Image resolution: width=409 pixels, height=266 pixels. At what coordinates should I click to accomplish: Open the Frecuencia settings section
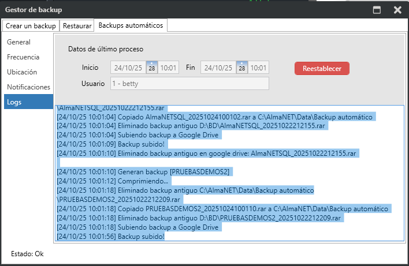tap(23, 57)
